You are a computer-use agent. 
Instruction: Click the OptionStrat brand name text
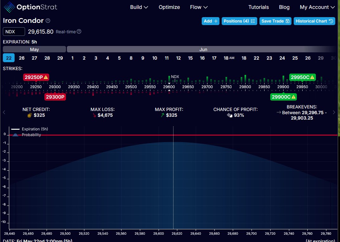tap(37, 7)
